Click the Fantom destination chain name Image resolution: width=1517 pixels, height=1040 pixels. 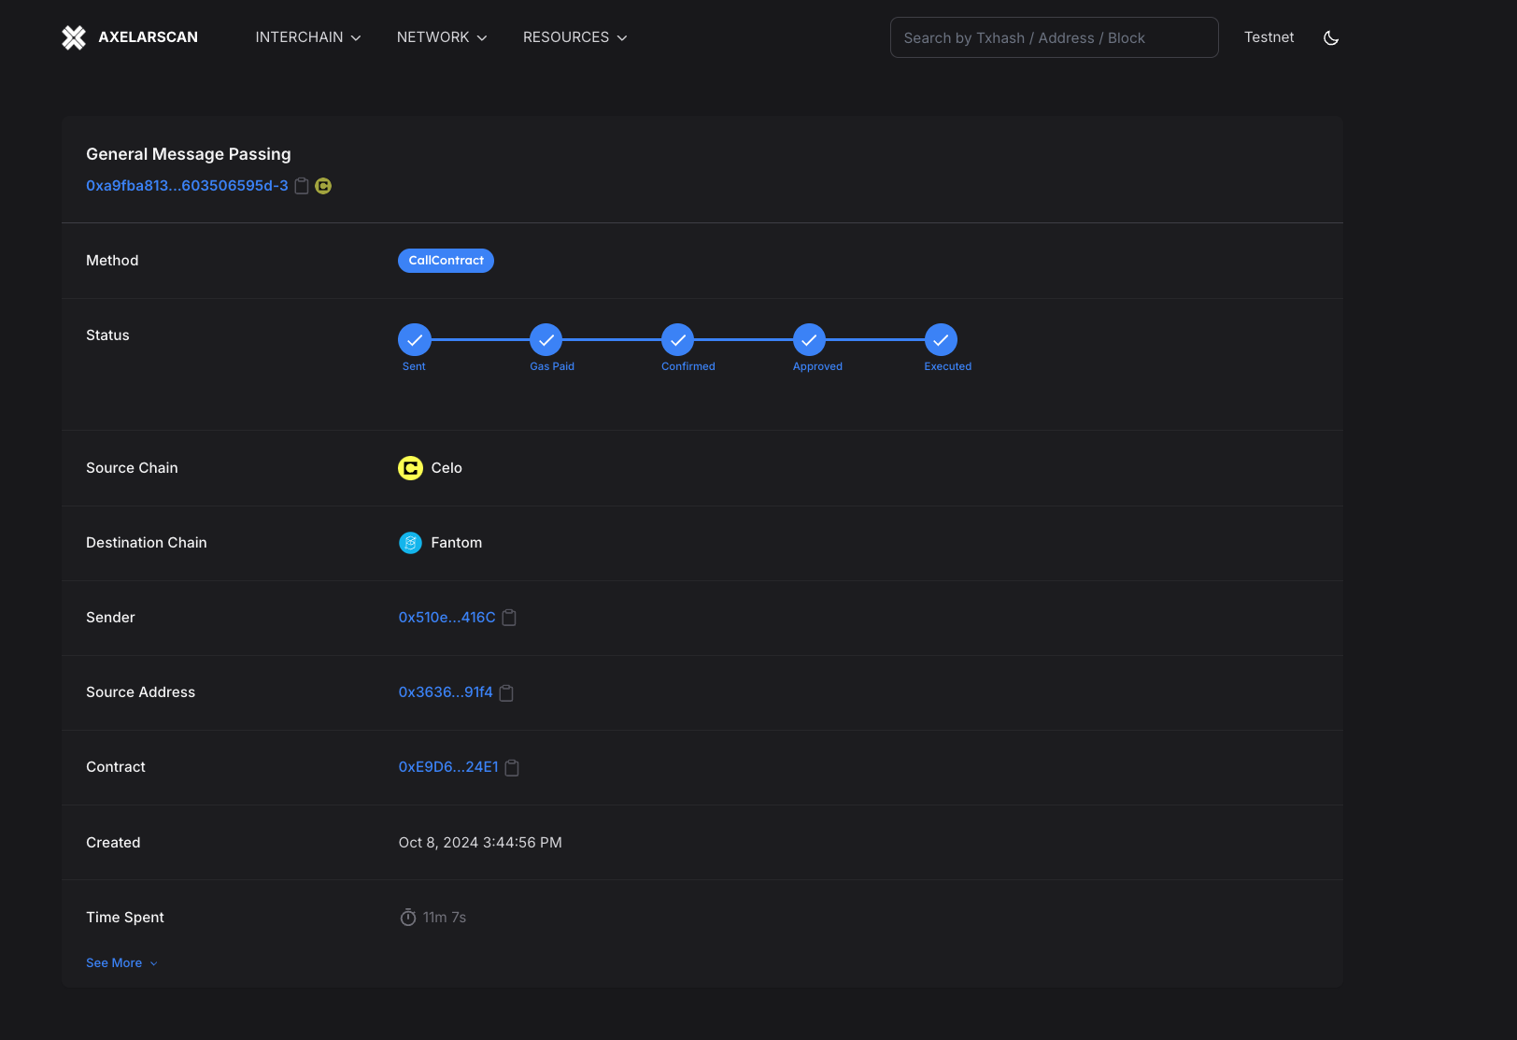pyautogui.click(x=457, y=543)
